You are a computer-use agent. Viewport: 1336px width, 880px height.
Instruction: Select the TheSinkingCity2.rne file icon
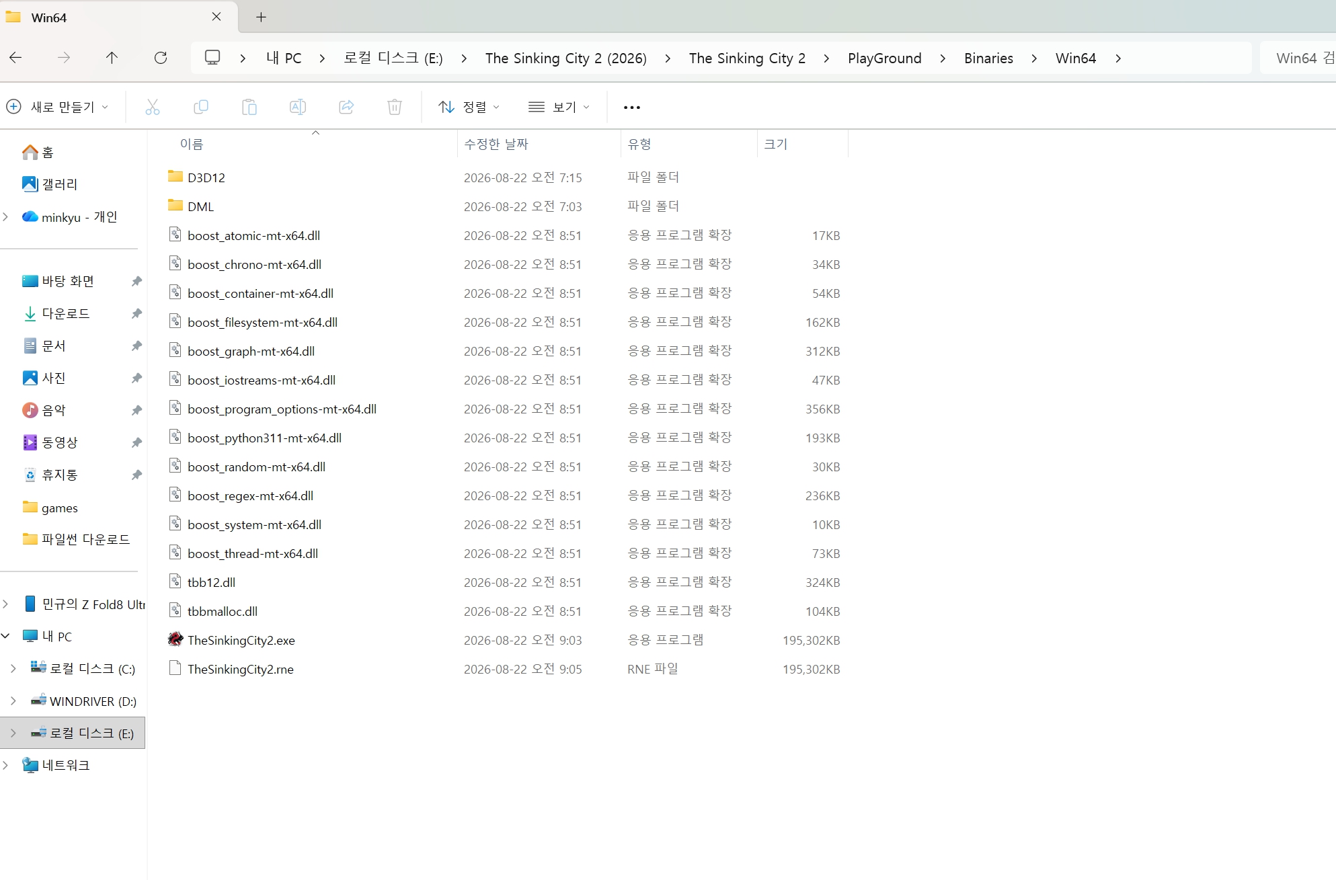[175, 668]
